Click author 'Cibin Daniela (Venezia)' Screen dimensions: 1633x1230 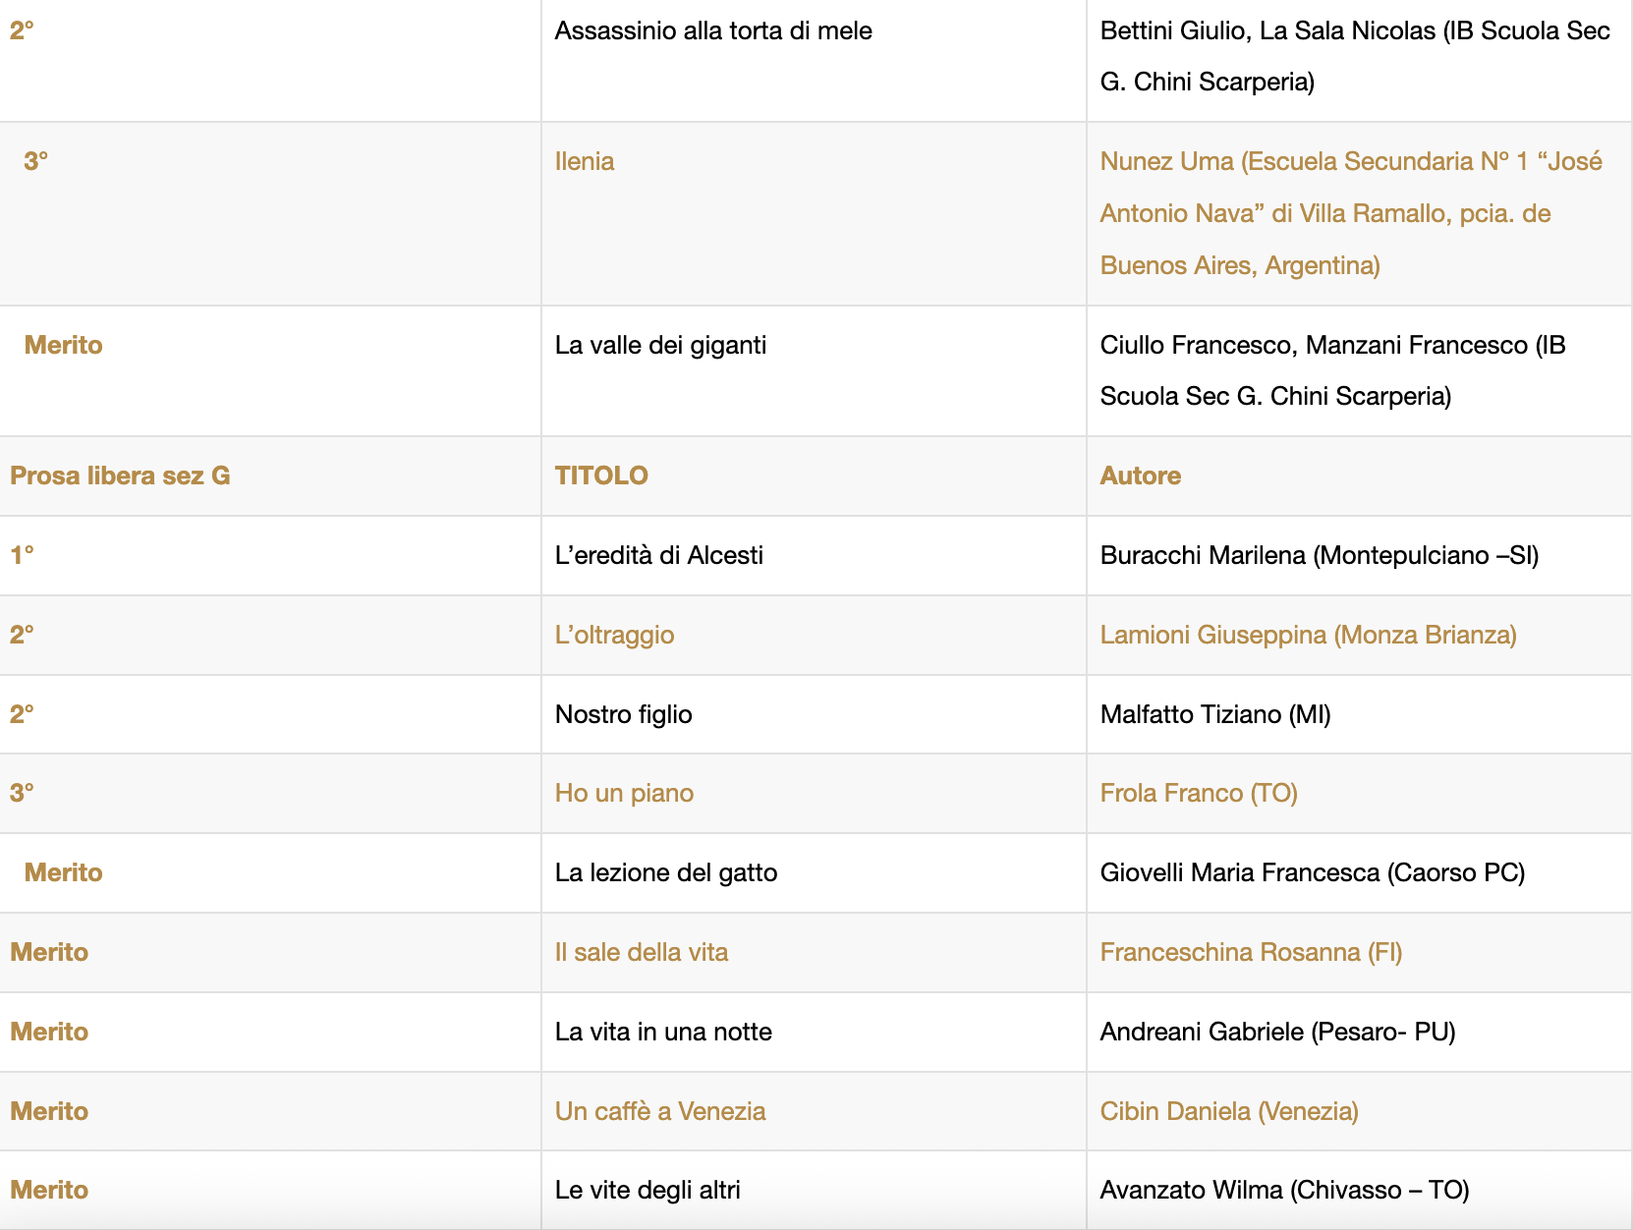1229,1111
